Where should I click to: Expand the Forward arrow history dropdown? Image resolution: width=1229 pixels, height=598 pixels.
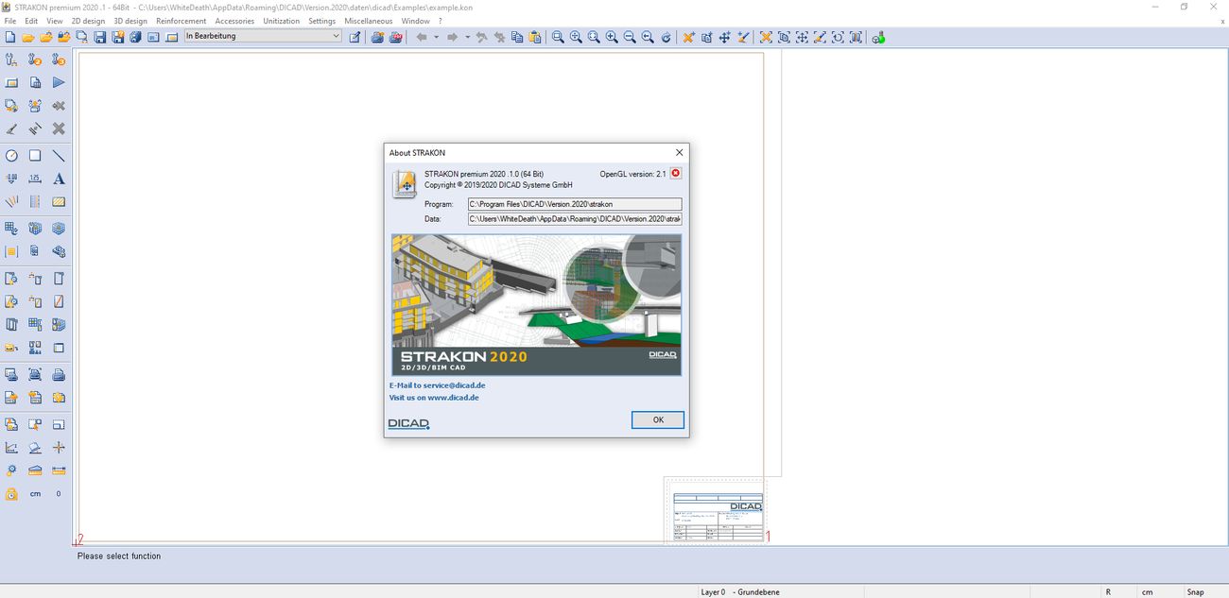pyautogui.click(x=467, y=37)
